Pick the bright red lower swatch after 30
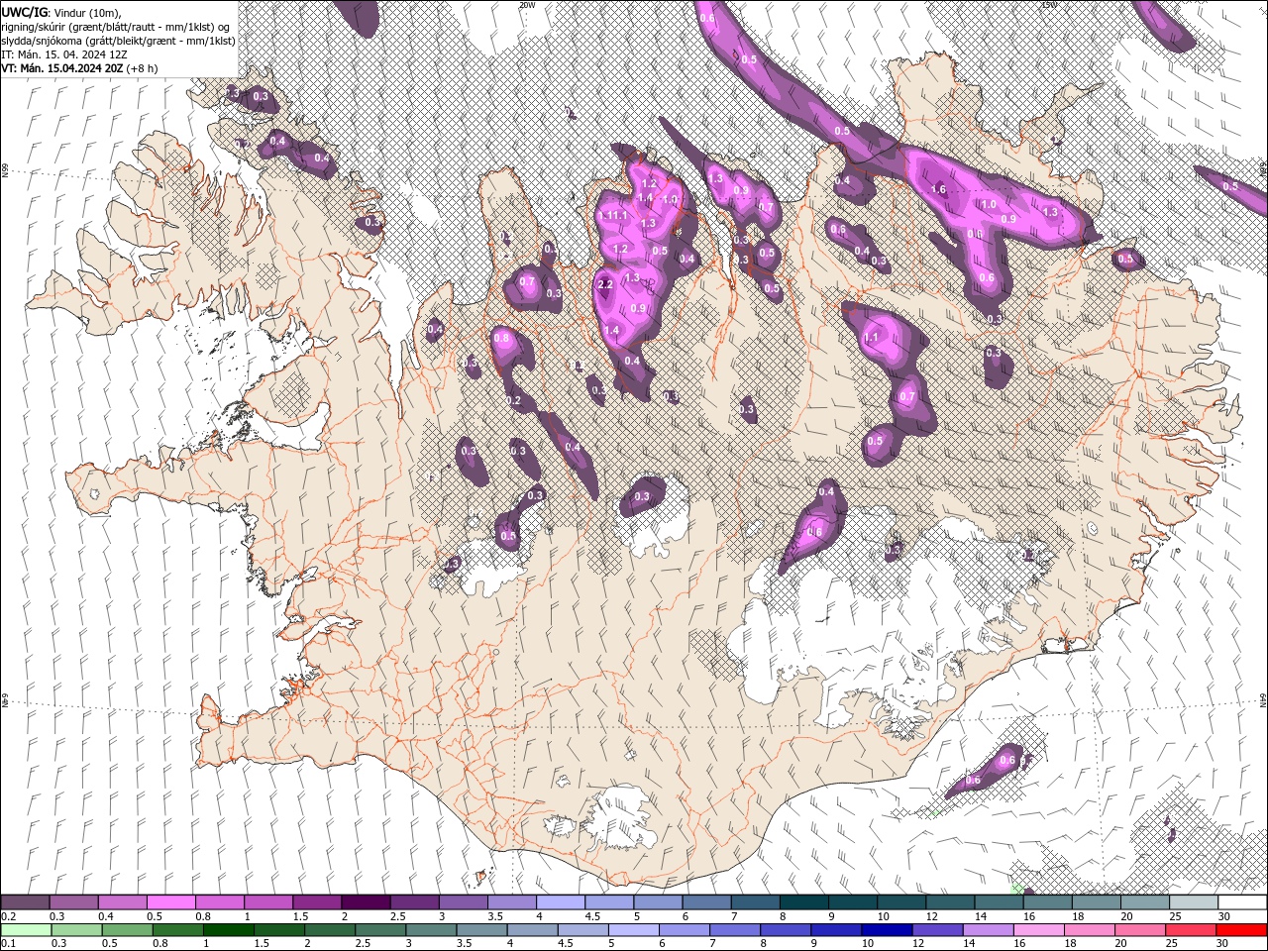Image resolution: width=1268 pixels, height=951 pixels. tap(1242, 930)
